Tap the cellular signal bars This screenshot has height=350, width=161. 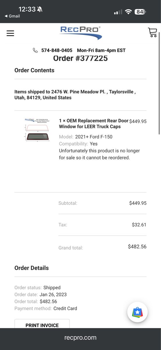[118, 12]
